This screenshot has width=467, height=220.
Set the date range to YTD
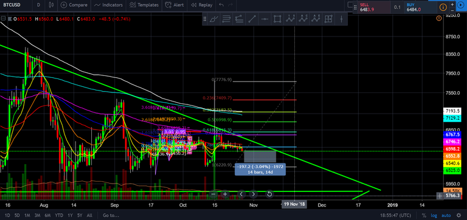(59, 215)
